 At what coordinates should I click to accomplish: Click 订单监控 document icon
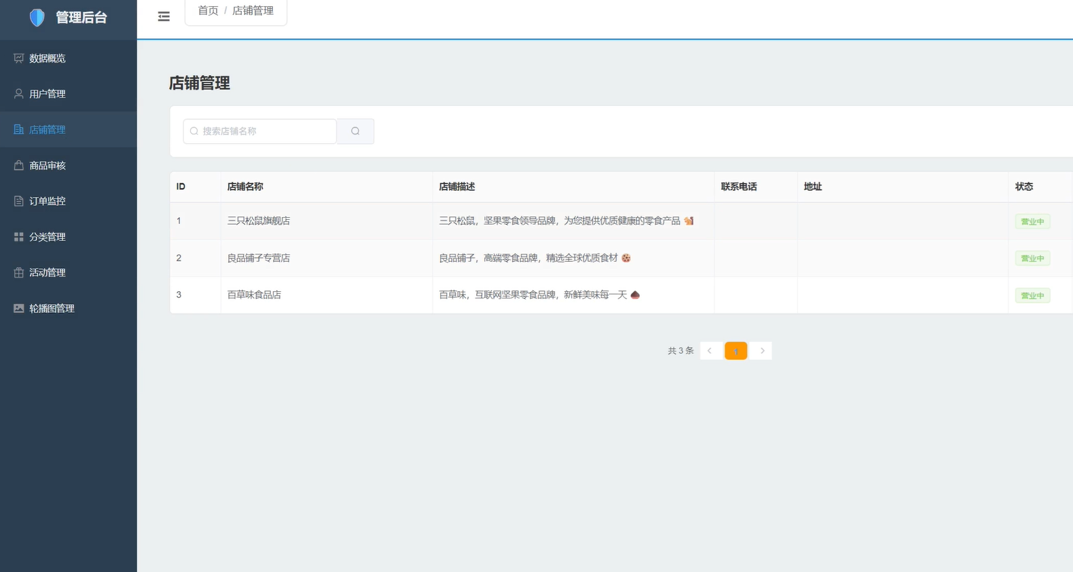click(19, 201)
